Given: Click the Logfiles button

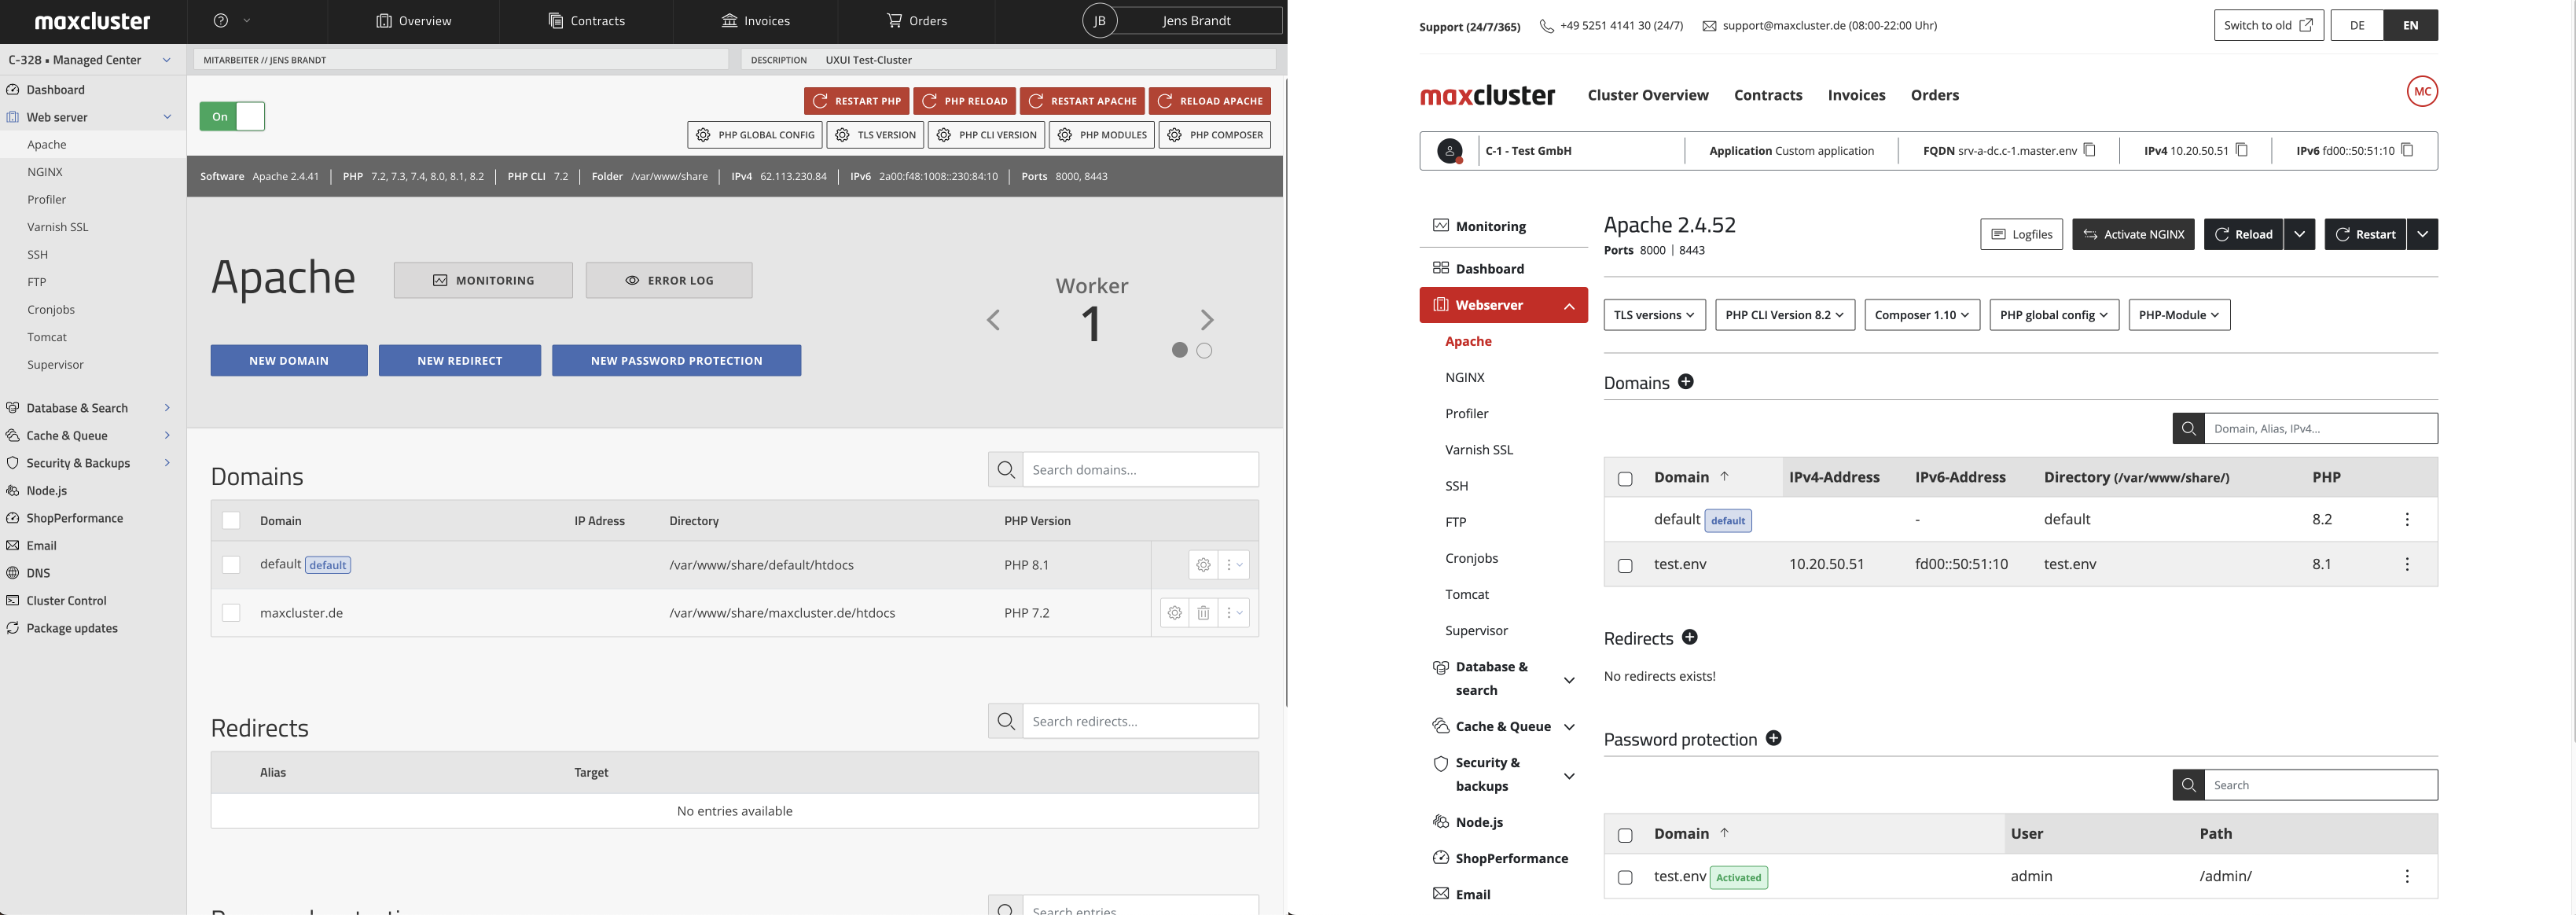Looking at the screenshot, I should 2021,234.
